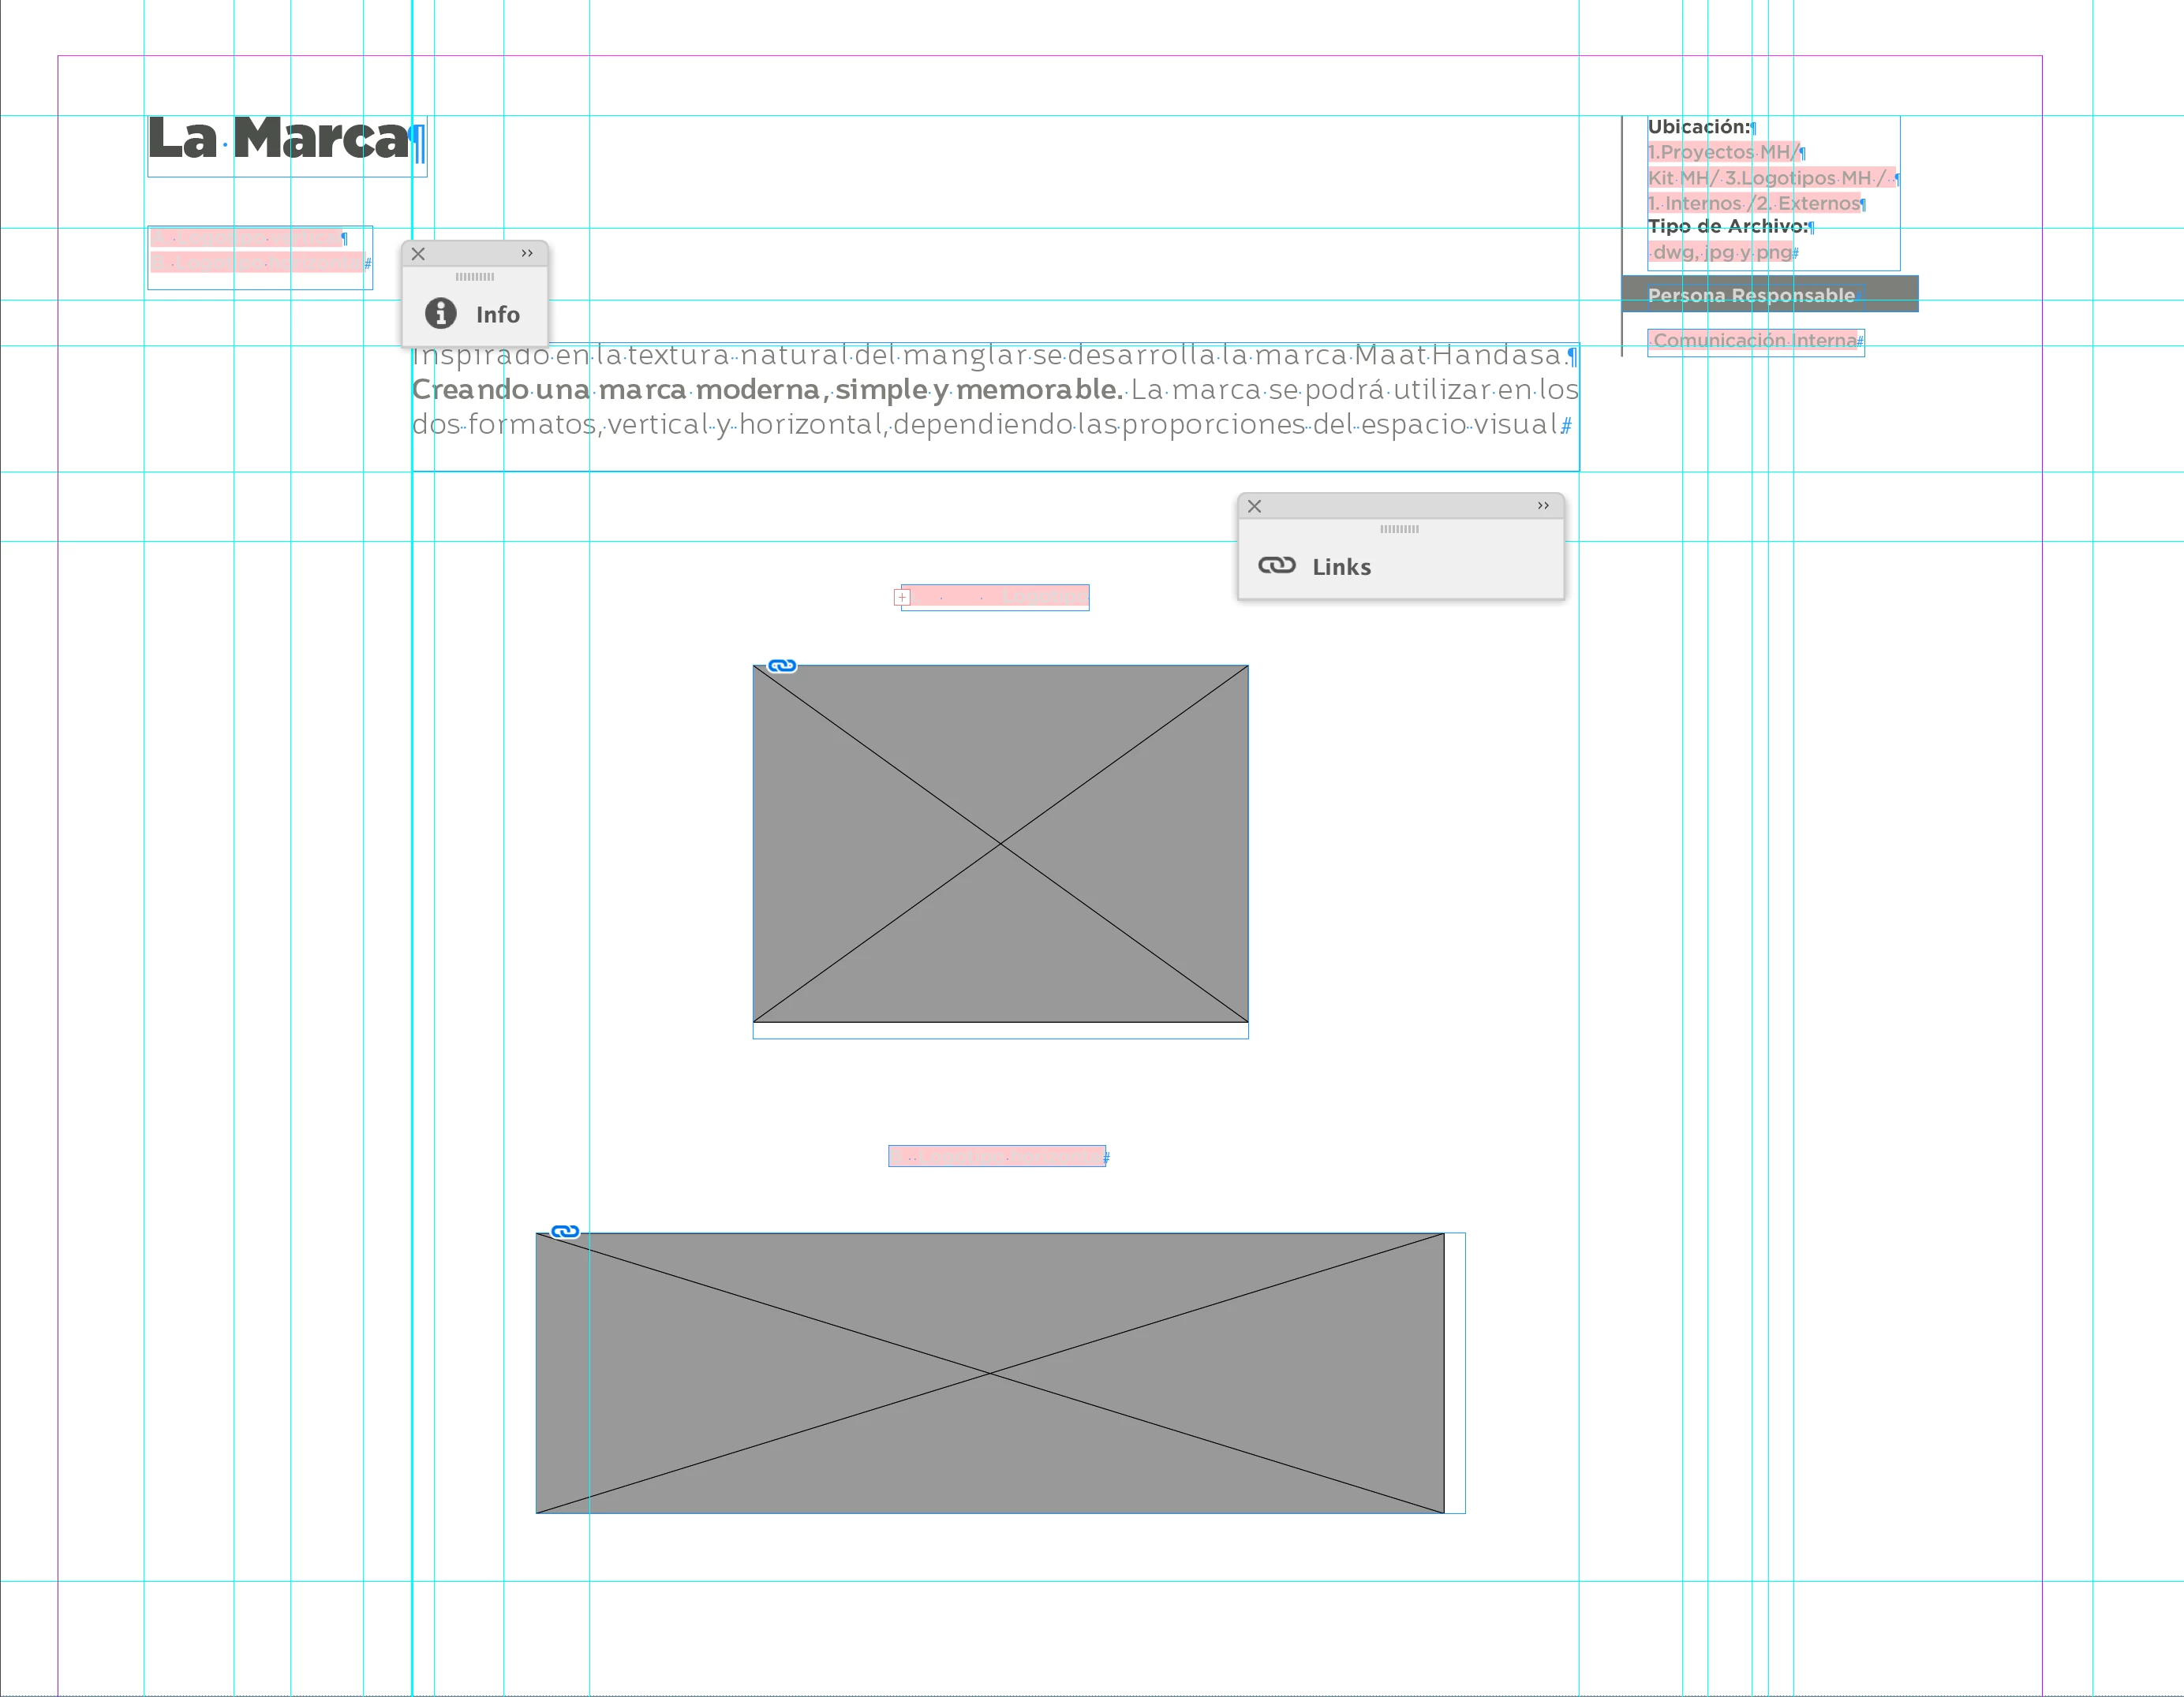
Task: Click the Links panel chain icon
Action: click(x=1276, y=565)
